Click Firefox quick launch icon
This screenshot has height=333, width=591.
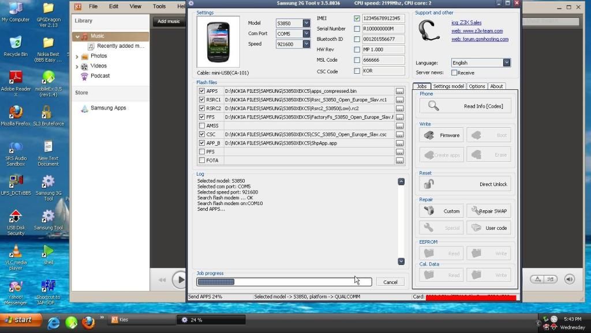point(88,323)
